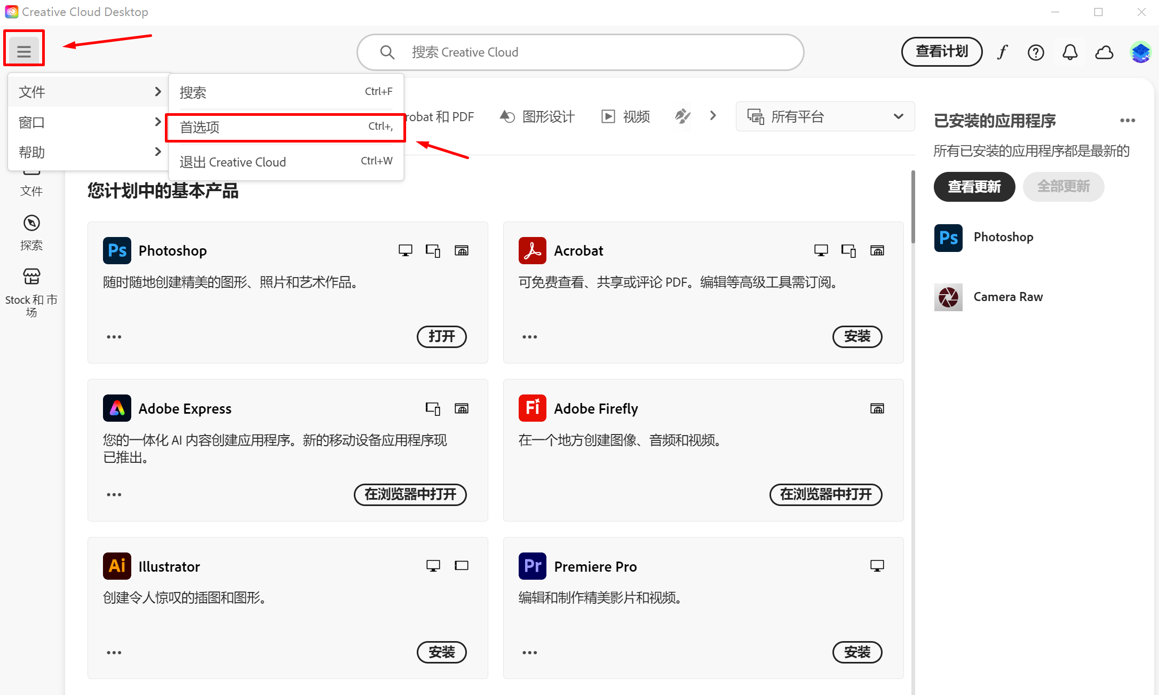Open more options on Photoshop card
The width and height of the screenshot is (1159, 695).
114,337
